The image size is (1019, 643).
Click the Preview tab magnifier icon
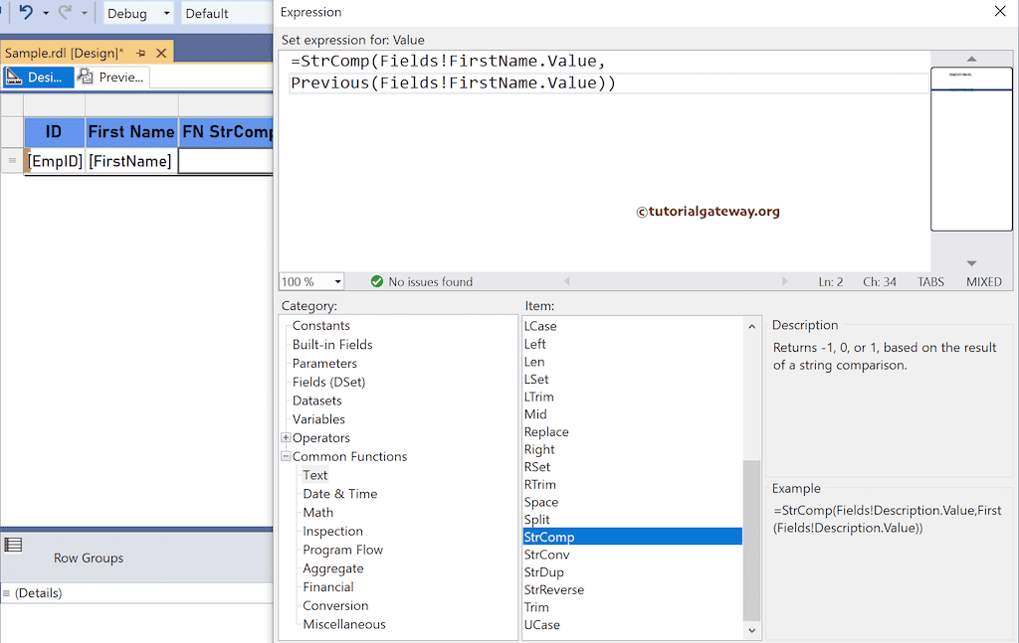point(86,77)
